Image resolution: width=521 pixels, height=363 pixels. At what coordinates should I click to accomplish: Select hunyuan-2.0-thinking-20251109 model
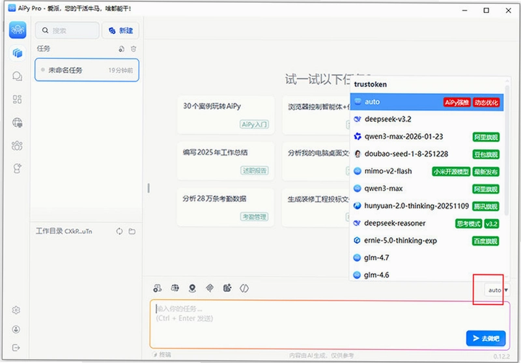(427, 206)
